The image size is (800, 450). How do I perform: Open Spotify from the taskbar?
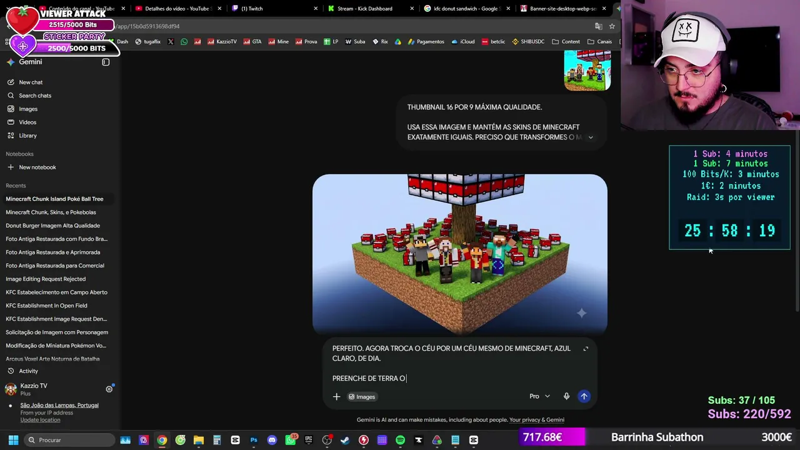(400, 440)
